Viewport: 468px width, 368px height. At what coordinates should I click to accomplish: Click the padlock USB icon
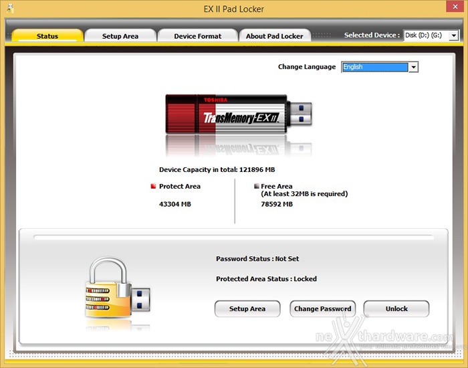coord(118,288)
